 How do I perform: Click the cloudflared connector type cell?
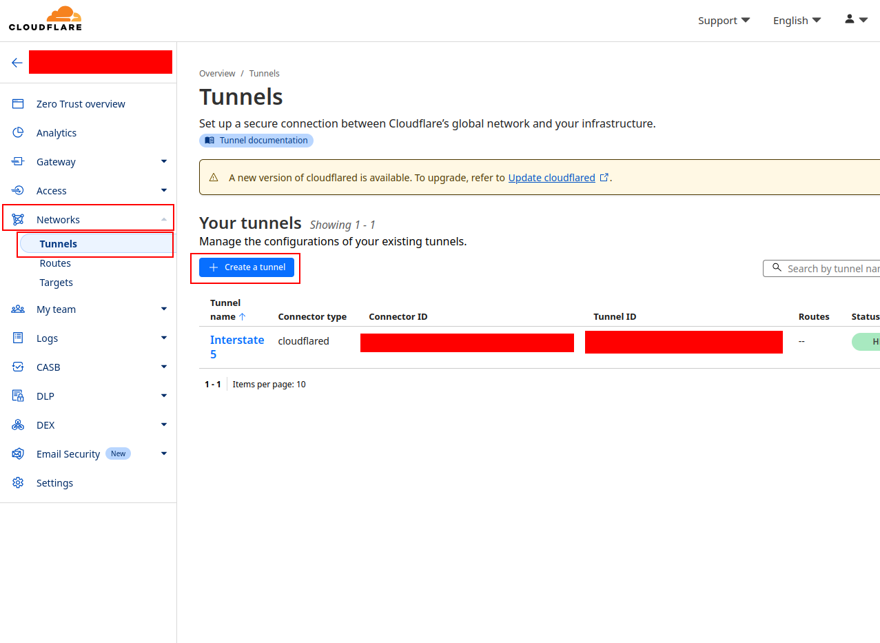304,341
